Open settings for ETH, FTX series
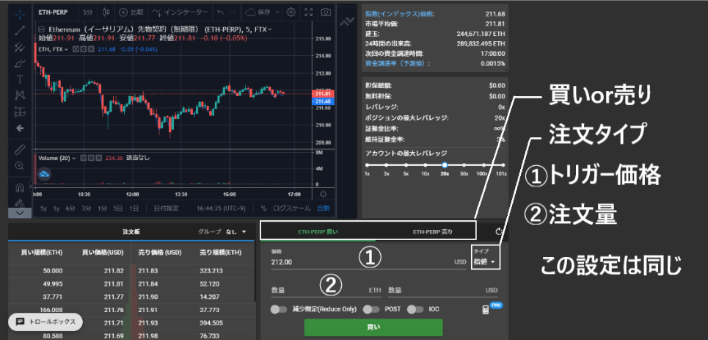This screenshot has height=340, width=708. tap(84, 48)
